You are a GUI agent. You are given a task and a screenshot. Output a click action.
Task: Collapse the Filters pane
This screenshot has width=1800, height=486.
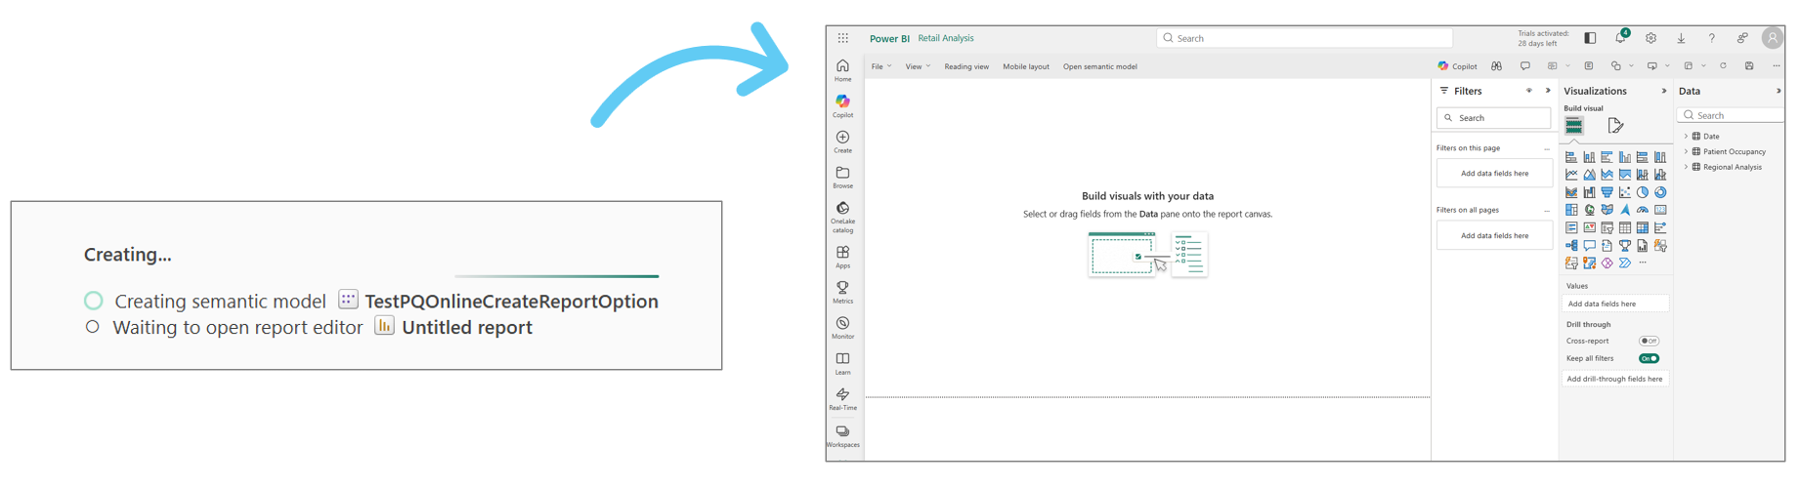click(1548, 91)
